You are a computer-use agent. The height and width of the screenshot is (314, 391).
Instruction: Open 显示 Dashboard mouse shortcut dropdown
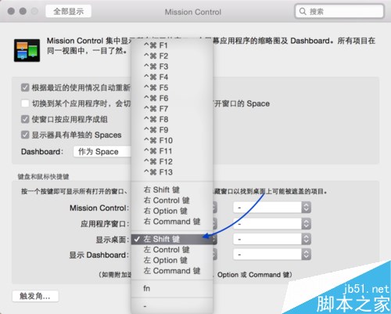click(272, 254)
